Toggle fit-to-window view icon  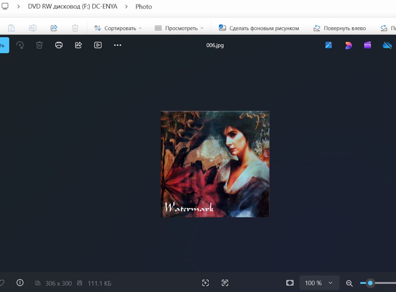click(x=290, y=283)
